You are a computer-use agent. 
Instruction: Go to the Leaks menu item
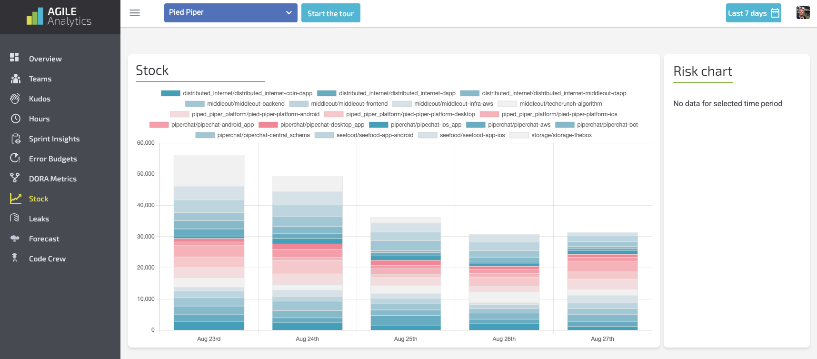coord(39,219)
